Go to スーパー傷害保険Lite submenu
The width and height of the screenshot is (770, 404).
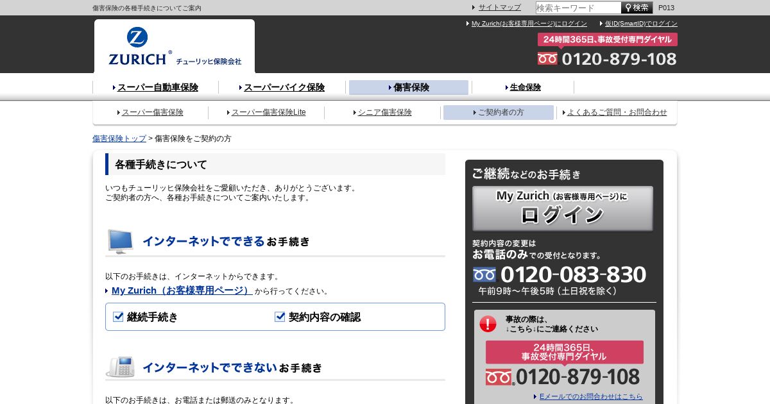click(x=268, y=112)
